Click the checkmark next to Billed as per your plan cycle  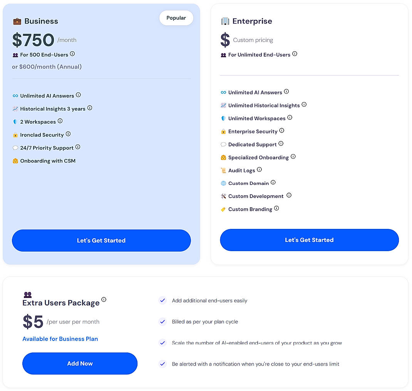tap(162, 322)
